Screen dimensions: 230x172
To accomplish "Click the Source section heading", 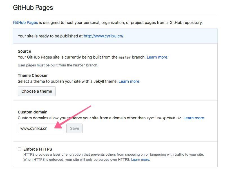I will [x=24, y=51].
